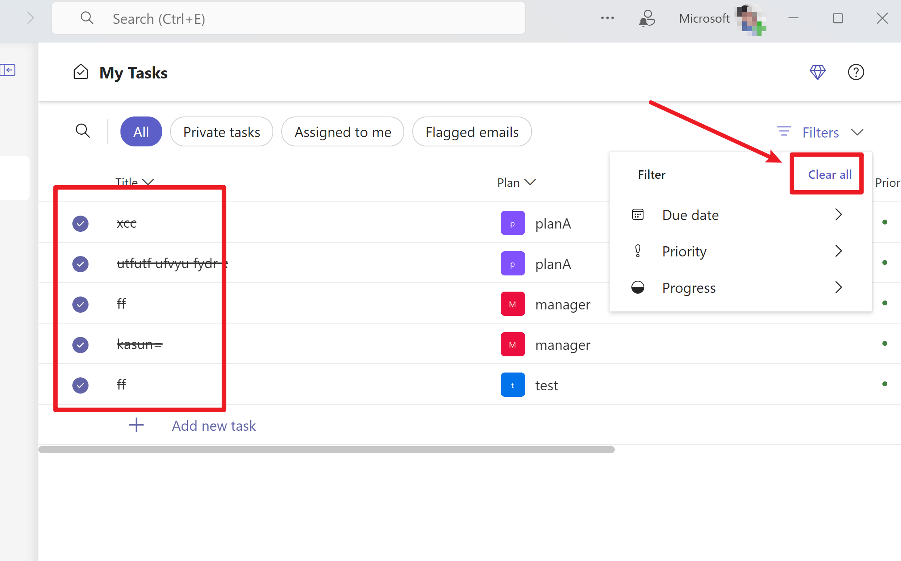
Task: Uncheck the ff task in test plan
Action: [80, 385]
